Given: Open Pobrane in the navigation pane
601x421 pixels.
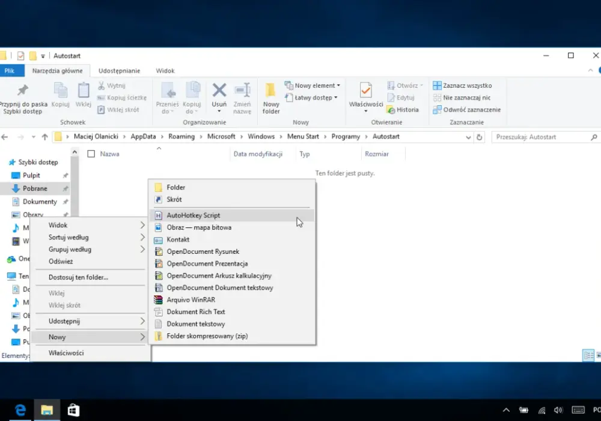Looking at the screenshot, I should (x=35, y=189).
